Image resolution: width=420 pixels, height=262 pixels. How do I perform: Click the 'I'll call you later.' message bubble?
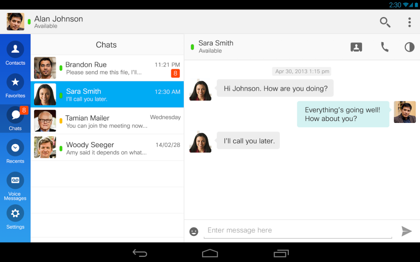[x=248, y=141]
